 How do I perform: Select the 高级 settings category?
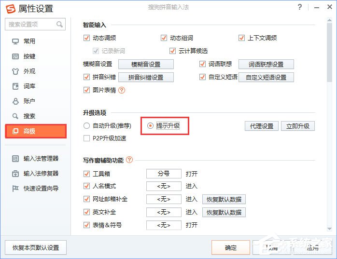36,131
